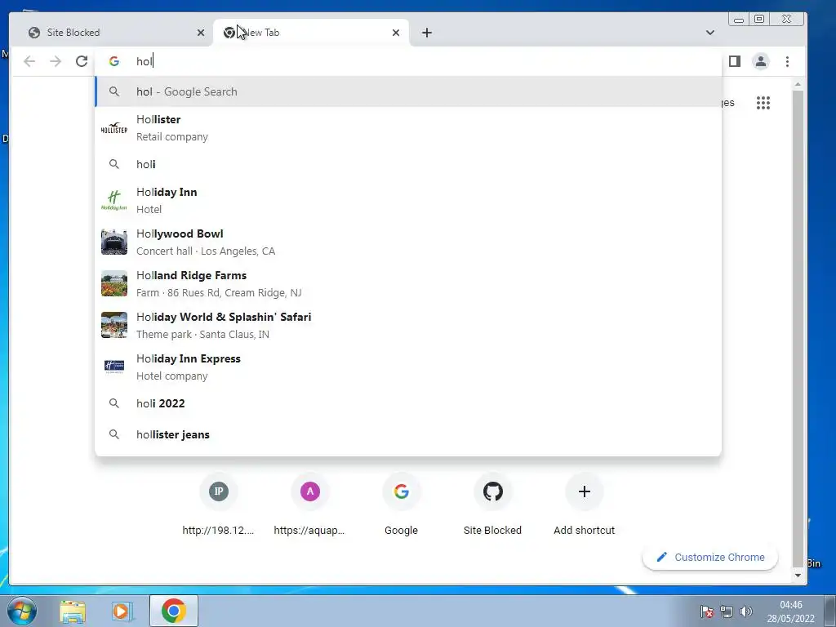Open the Chrome three-dot menu
This screenshot has width=836, height=627.
[787, 61]
